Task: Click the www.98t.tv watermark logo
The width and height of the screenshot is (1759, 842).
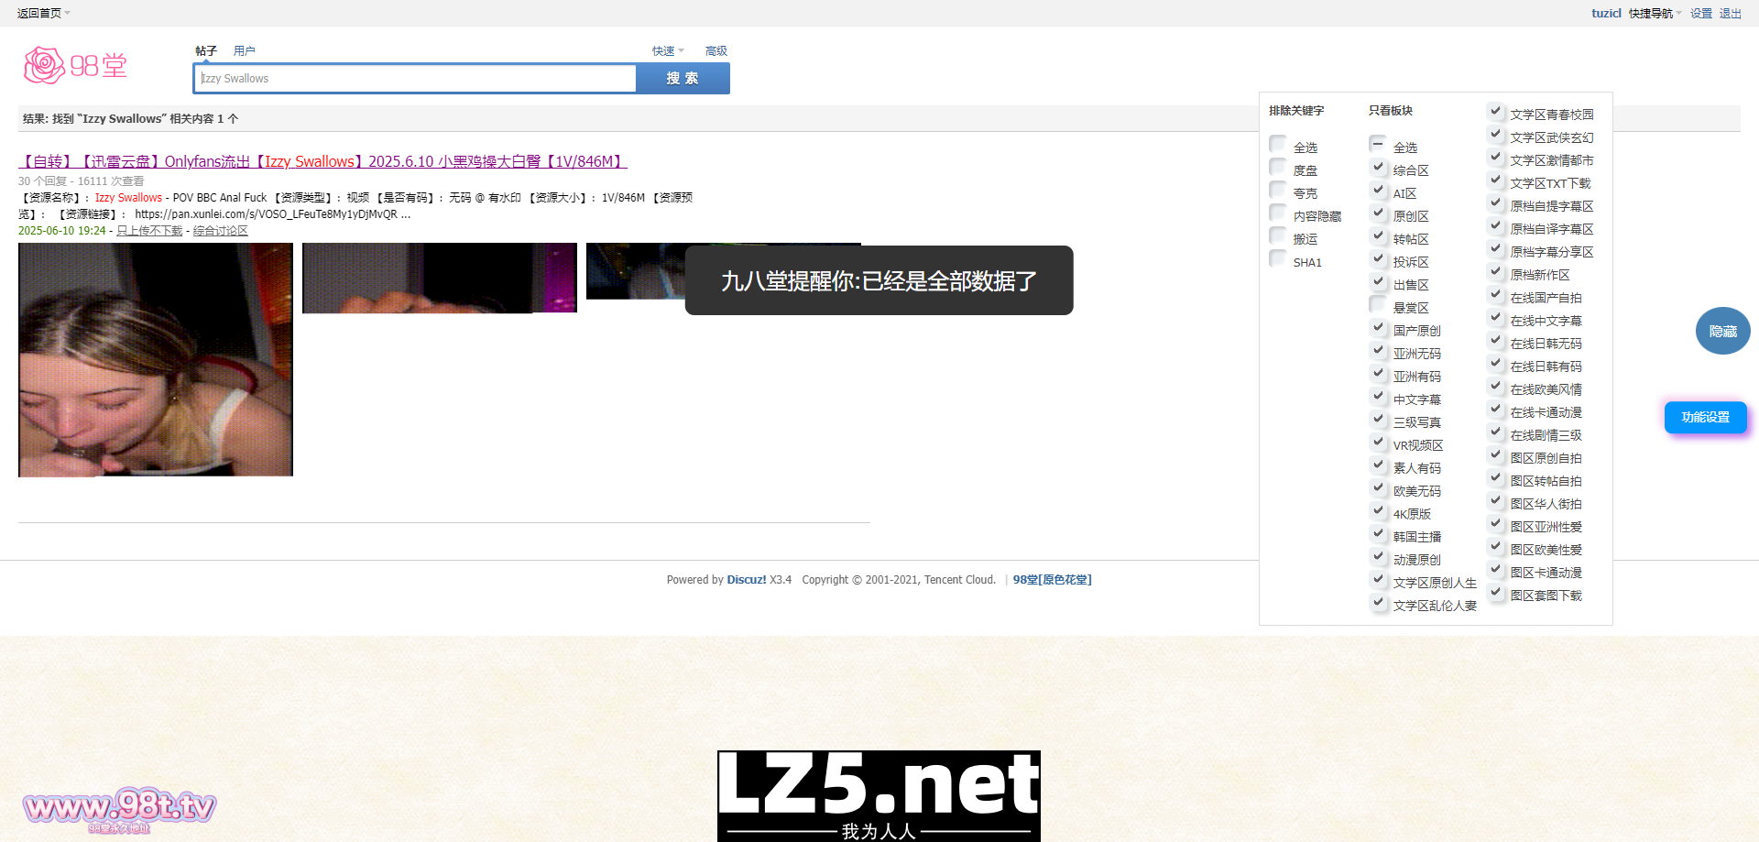Action: [x=119, y=807]
